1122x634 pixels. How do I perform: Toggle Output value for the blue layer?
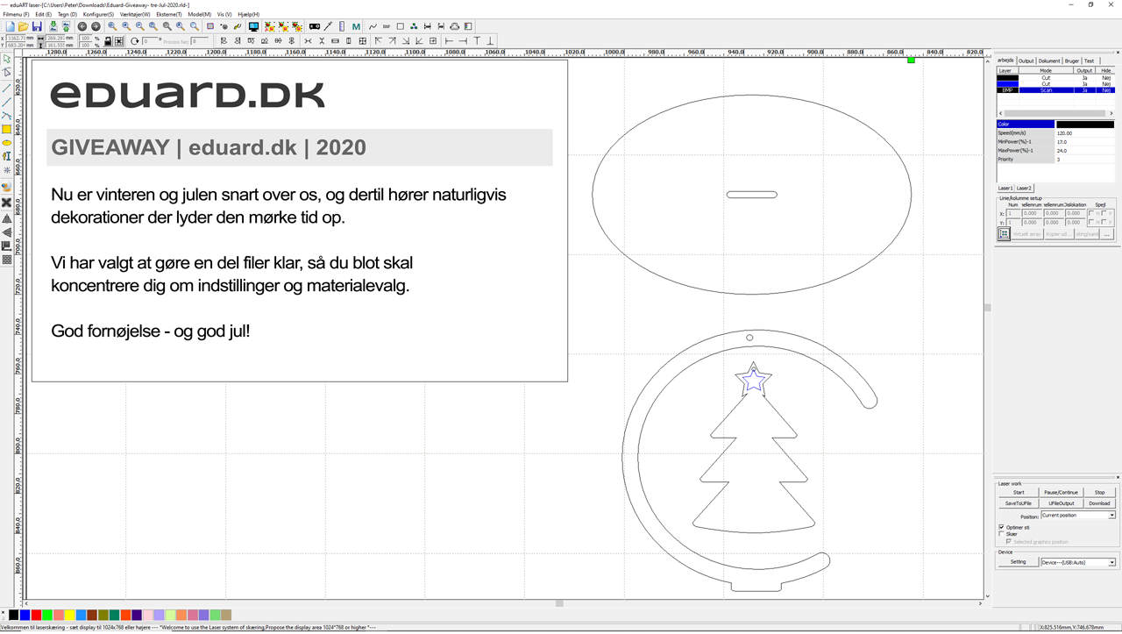[1084, 84]
